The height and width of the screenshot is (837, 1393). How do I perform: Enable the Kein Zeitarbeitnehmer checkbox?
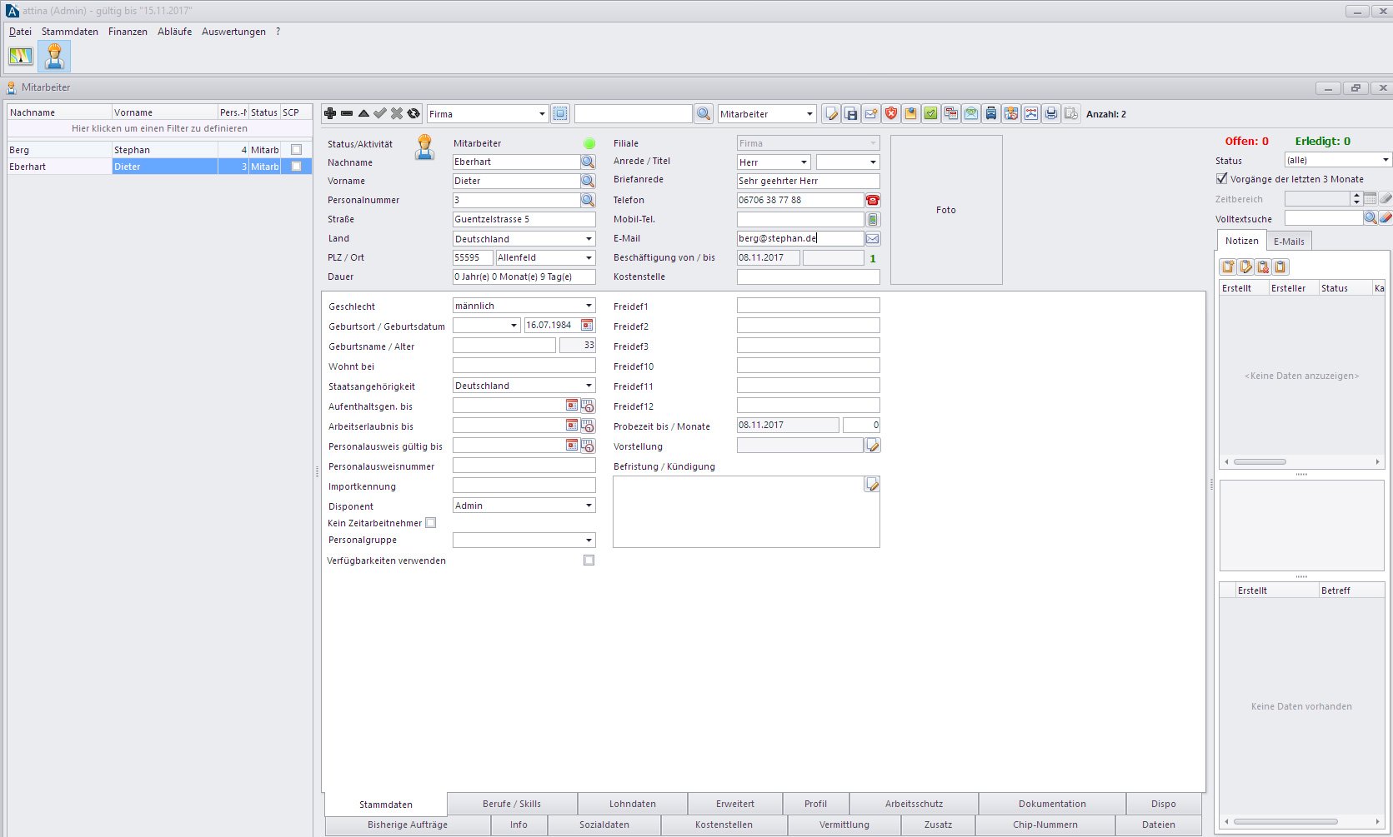(431, 523)
